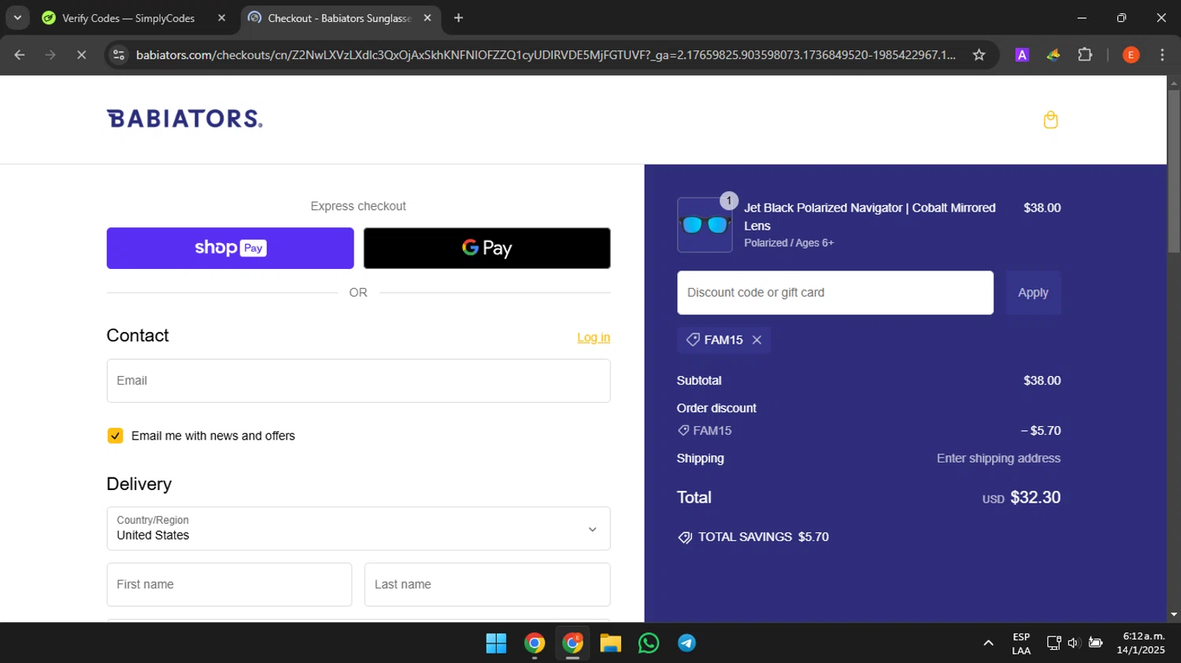Click the FAM15 tag under Order discount

(705, 431)
